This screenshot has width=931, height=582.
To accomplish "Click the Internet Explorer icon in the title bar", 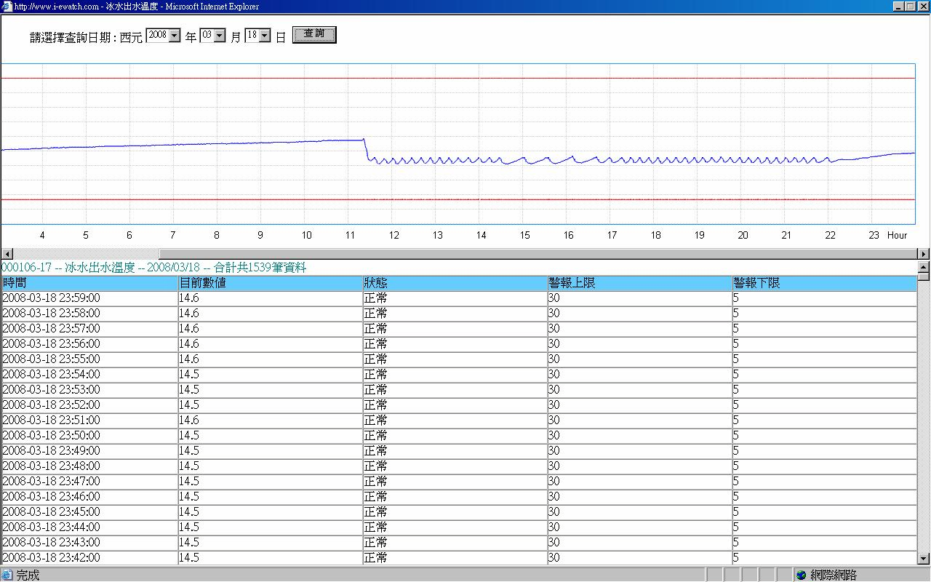I will (6, 7).
